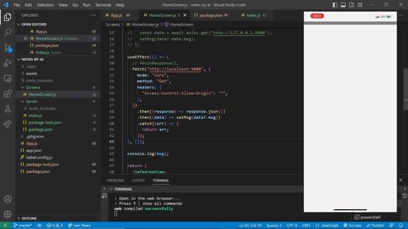Open the Source Control view
Screen dimensions: 408x229
click(8, 48)
